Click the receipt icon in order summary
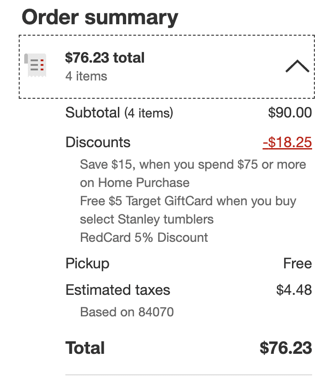 tap(37, 65)
